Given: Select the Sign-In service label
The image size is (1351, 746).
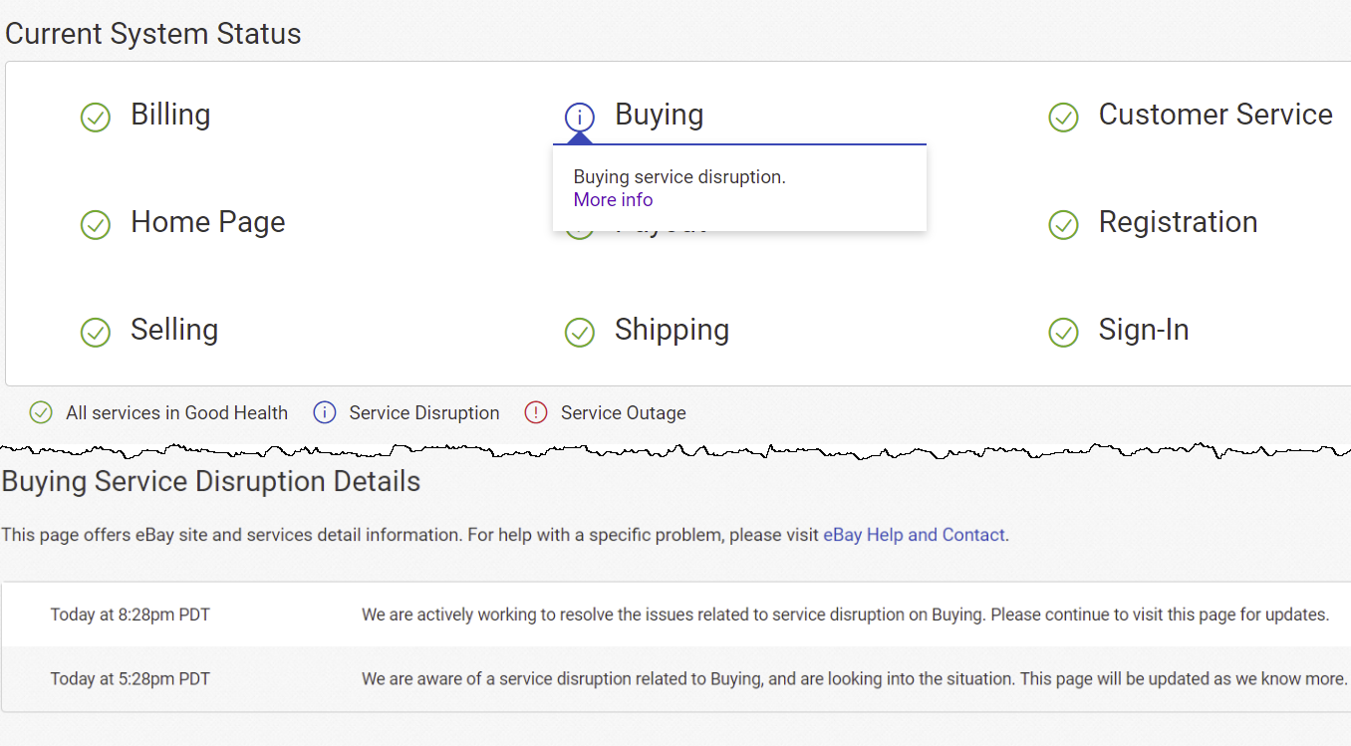Looking at the screenshot, I should (x=1143, y=330).
